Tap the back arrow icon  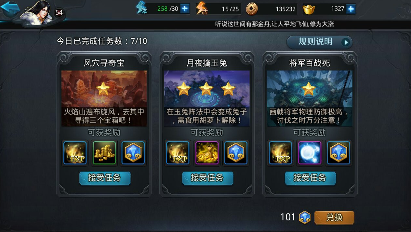(x=10, y=9)
